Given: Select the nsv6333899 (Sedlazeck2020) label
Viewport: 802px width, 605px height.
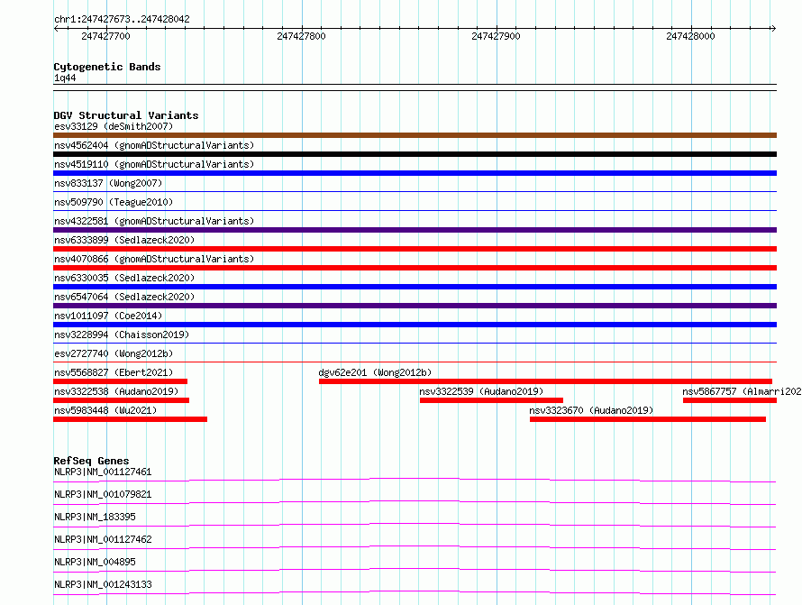Looking at the screenshot, I should click(123, 241).
